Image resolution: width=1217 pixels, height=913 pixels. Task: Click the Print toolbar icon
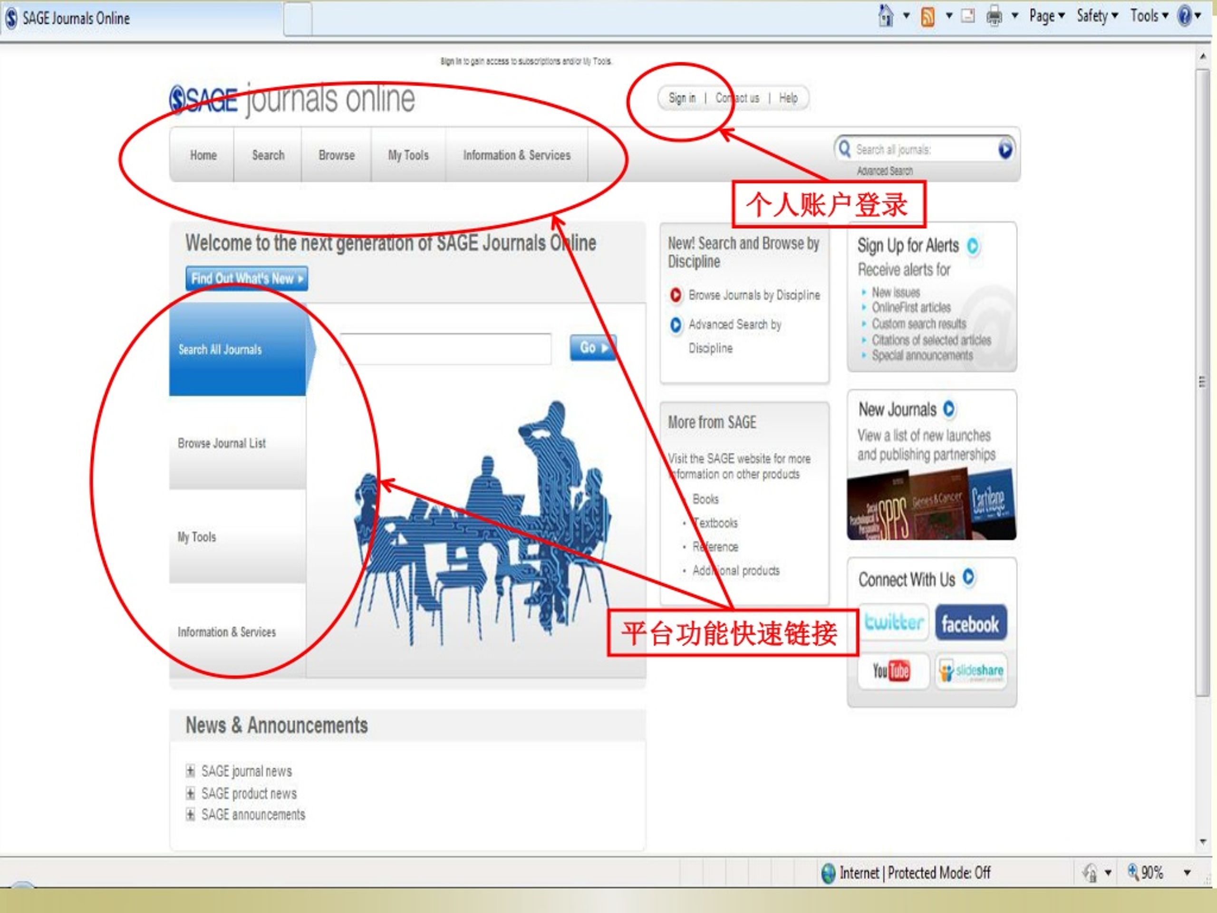pyautogui.click(x=994, y=17)
